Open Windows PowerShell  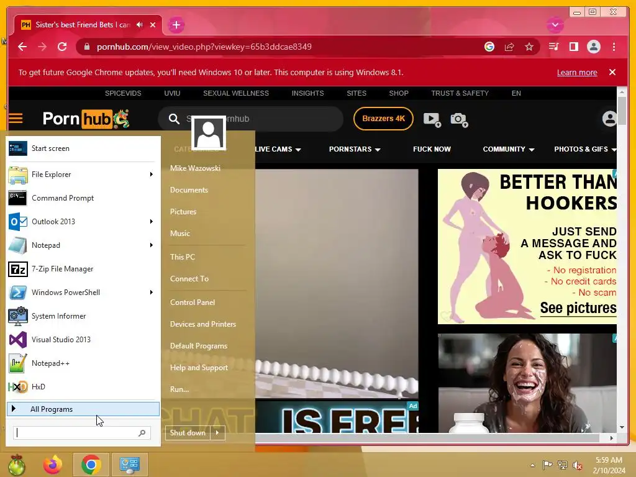pos(83,293)
